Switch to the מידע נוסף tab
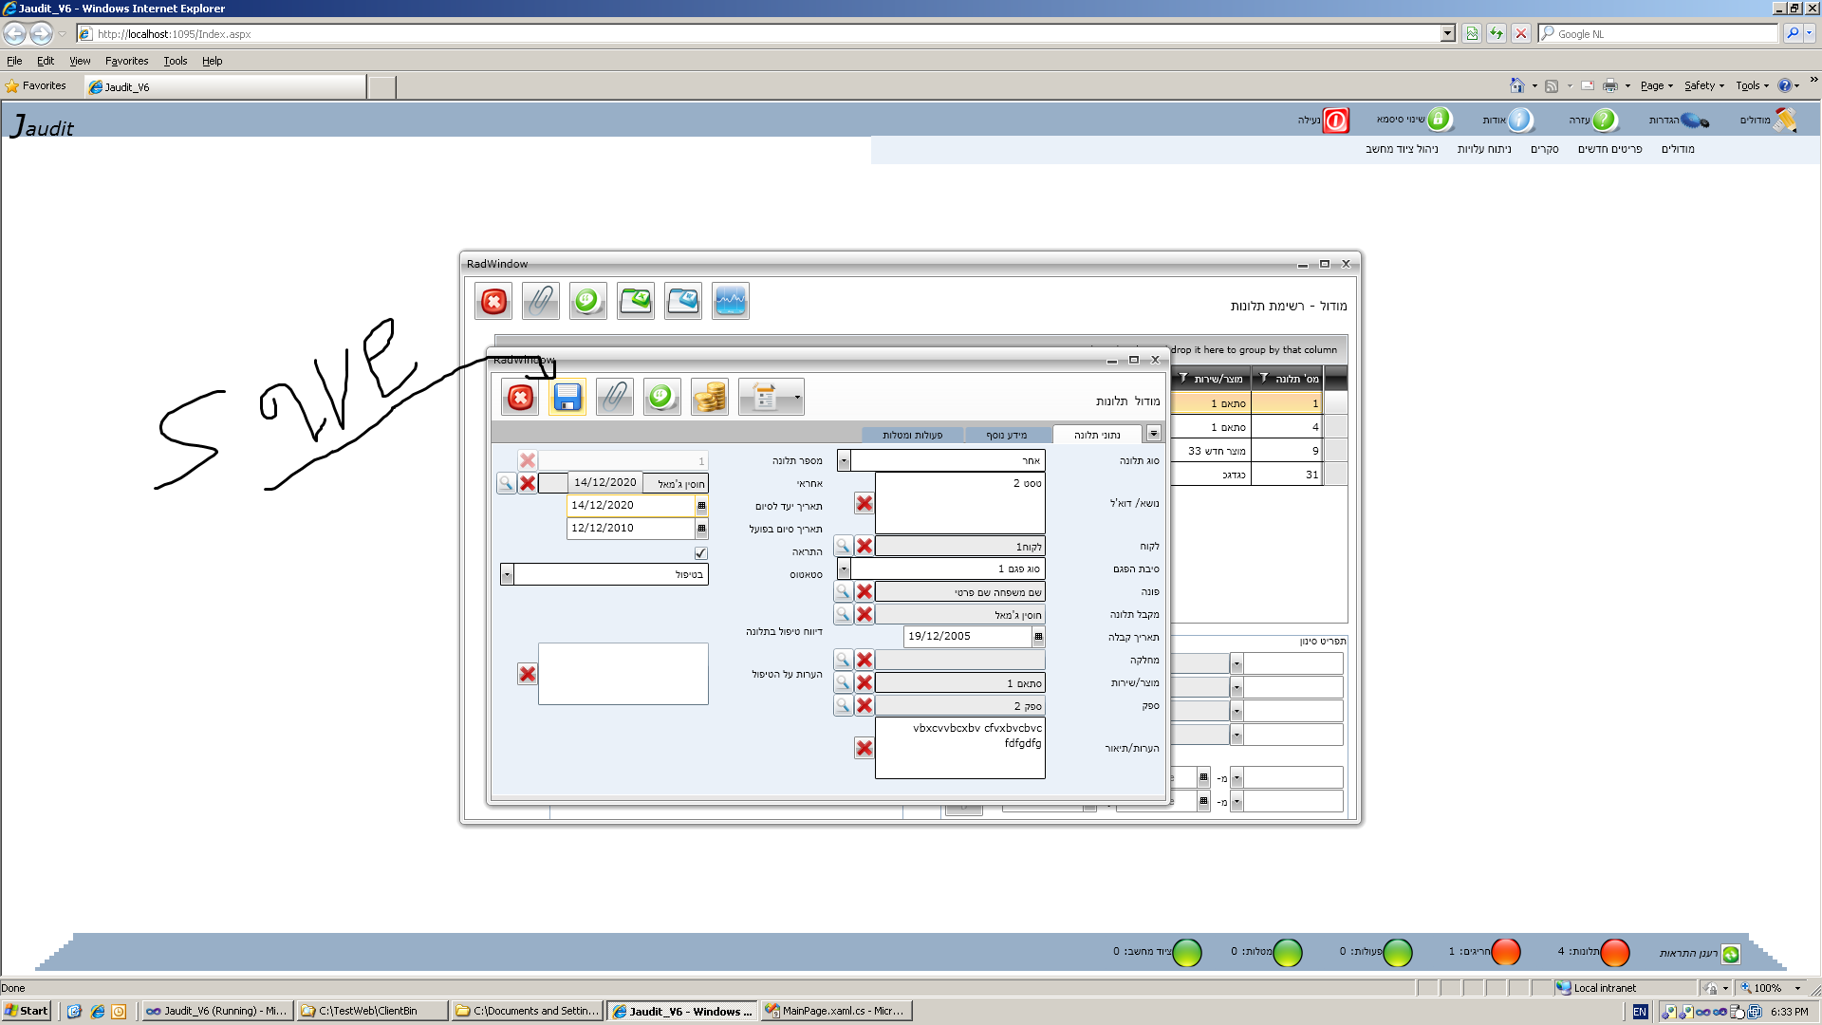Screen dimensions: 1822x1025 point(1006,435)
